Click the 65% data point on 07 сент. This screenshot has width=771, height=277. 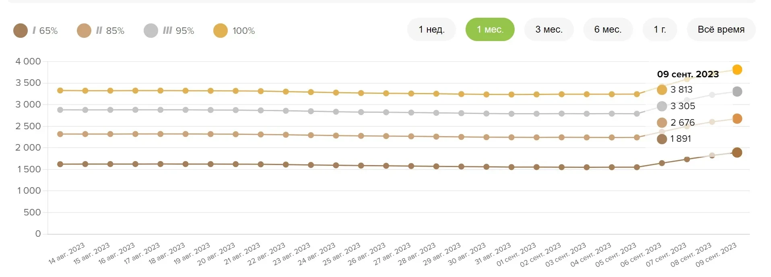(x=687, y=159)
